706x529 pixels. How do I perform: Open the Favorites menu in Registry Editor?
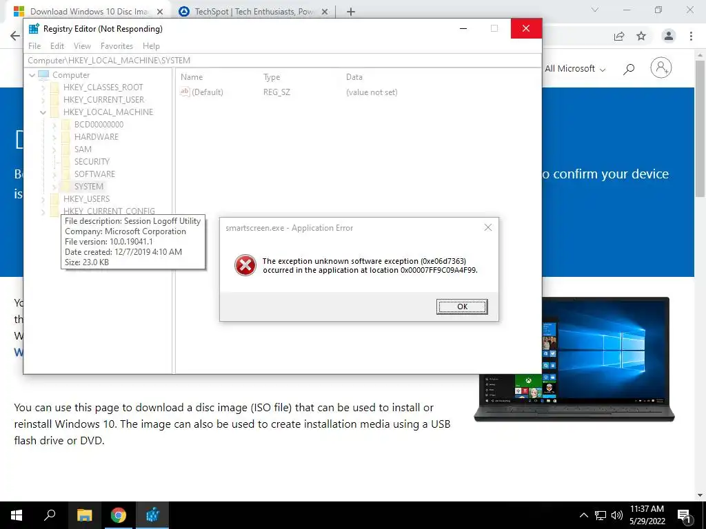coord(117,46)
